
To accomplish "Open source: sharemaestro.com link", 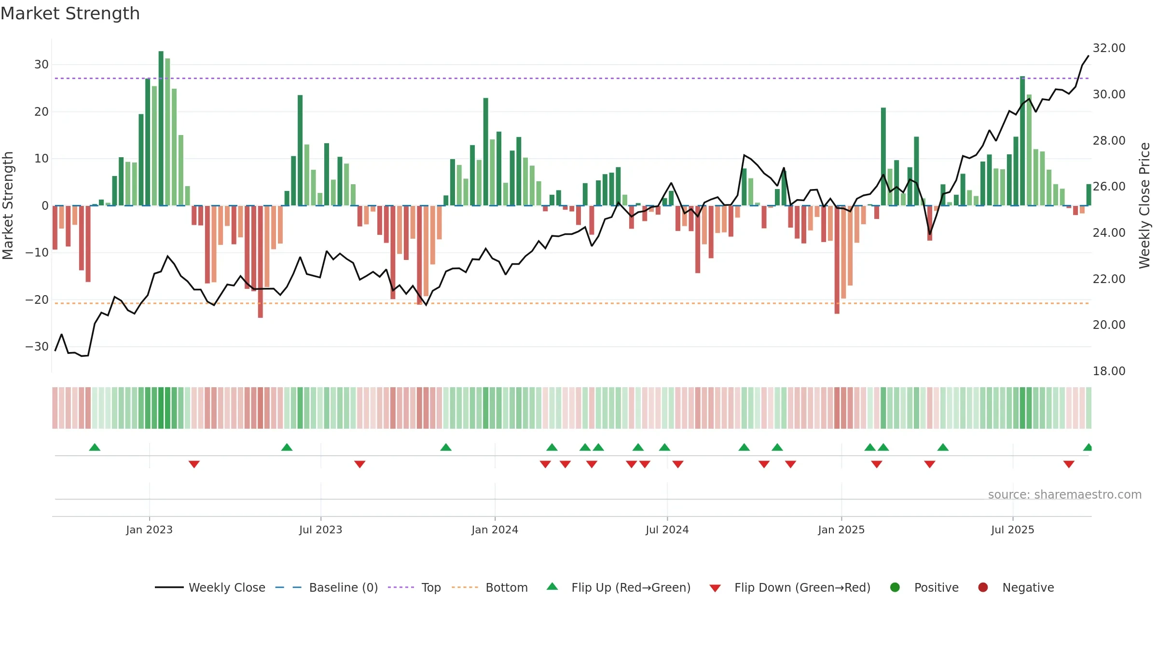I will point(1064,494).
